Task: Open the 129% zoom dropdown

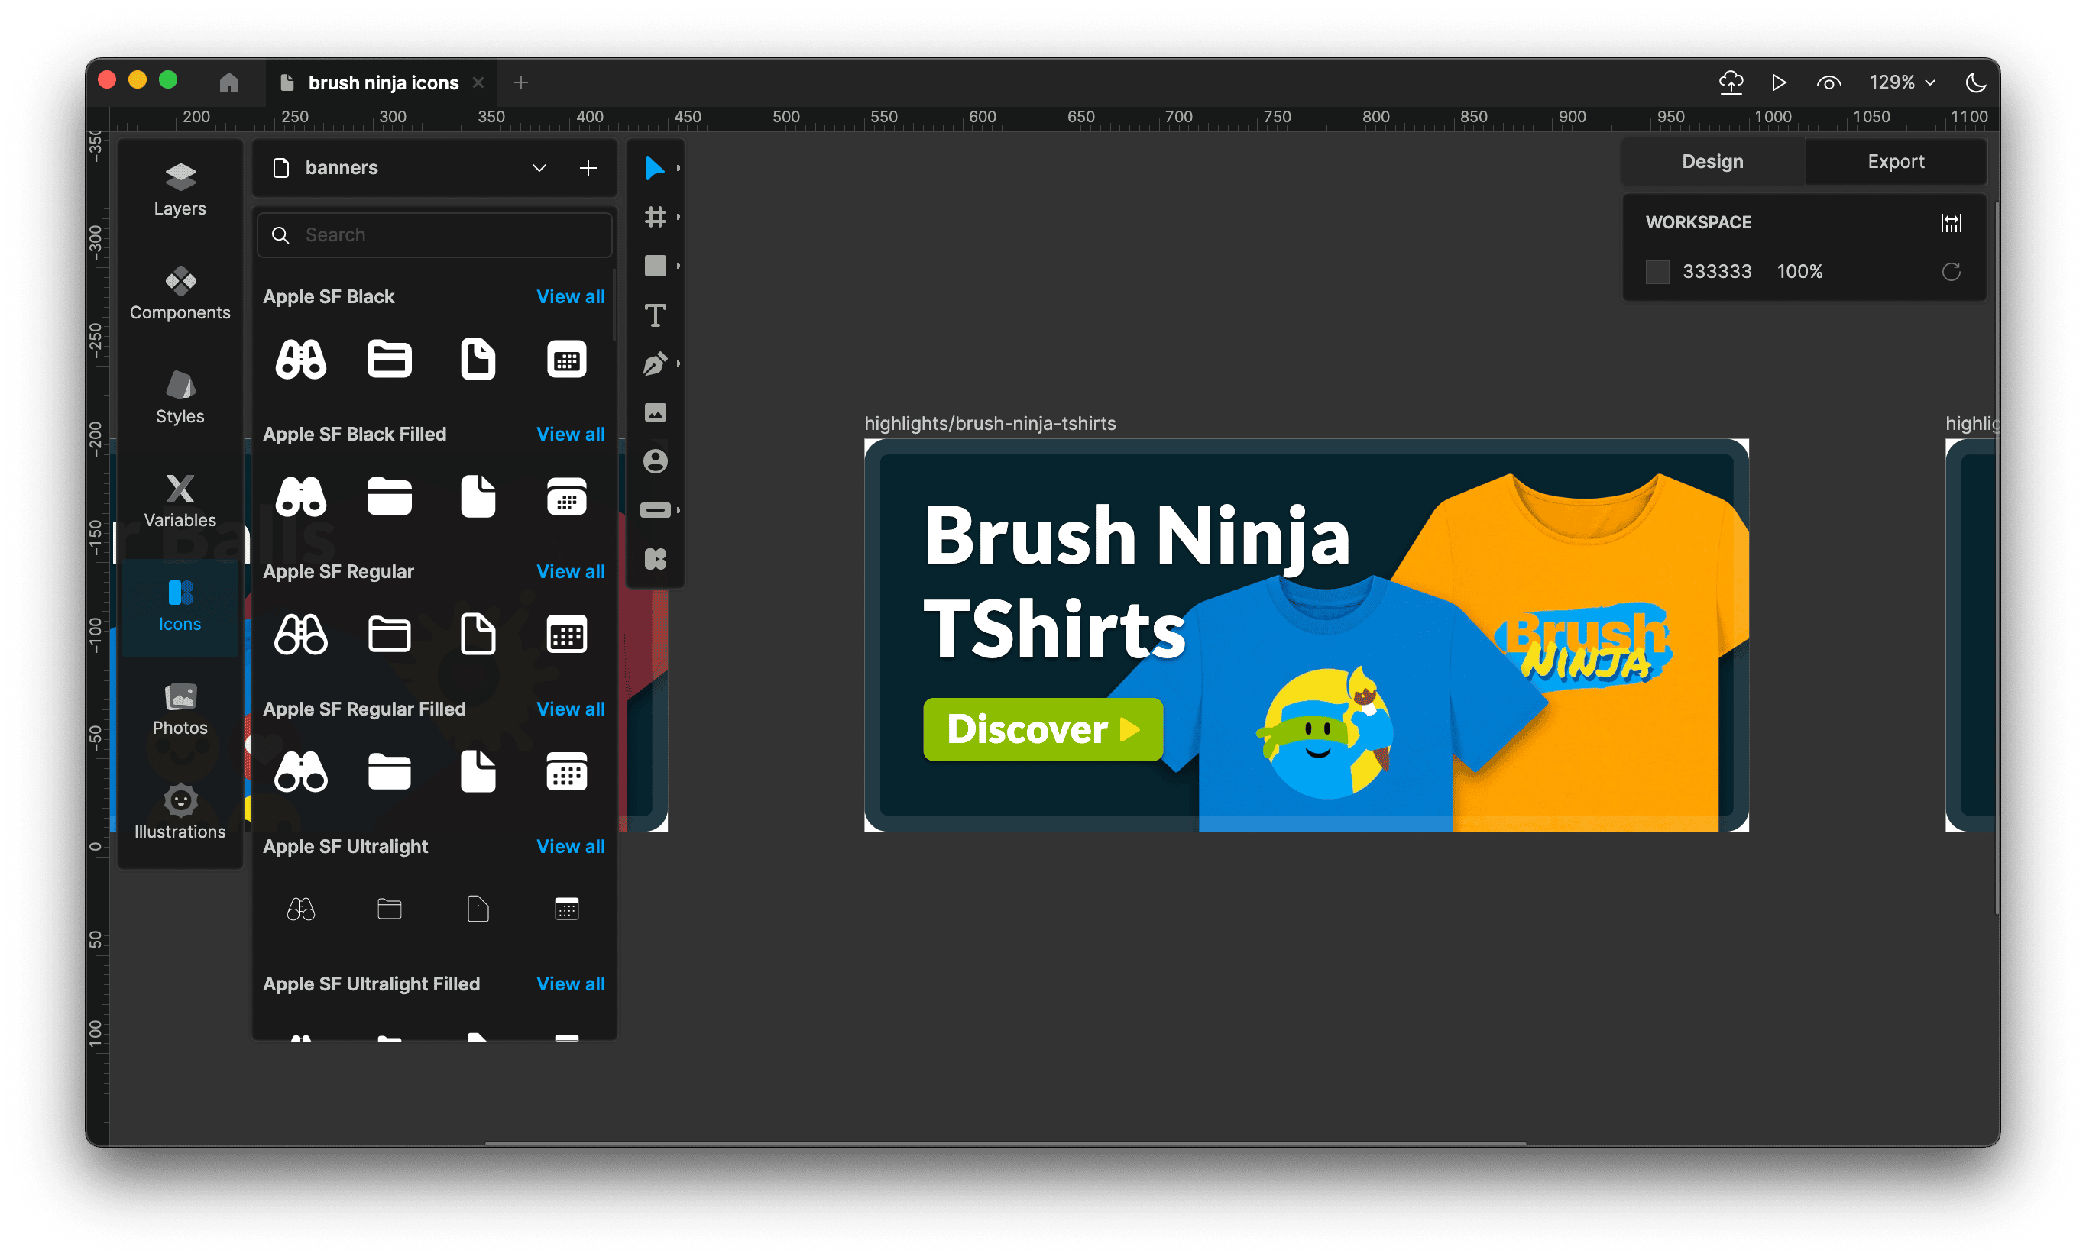Action: pyautogui.click(x=1901, y=82)
